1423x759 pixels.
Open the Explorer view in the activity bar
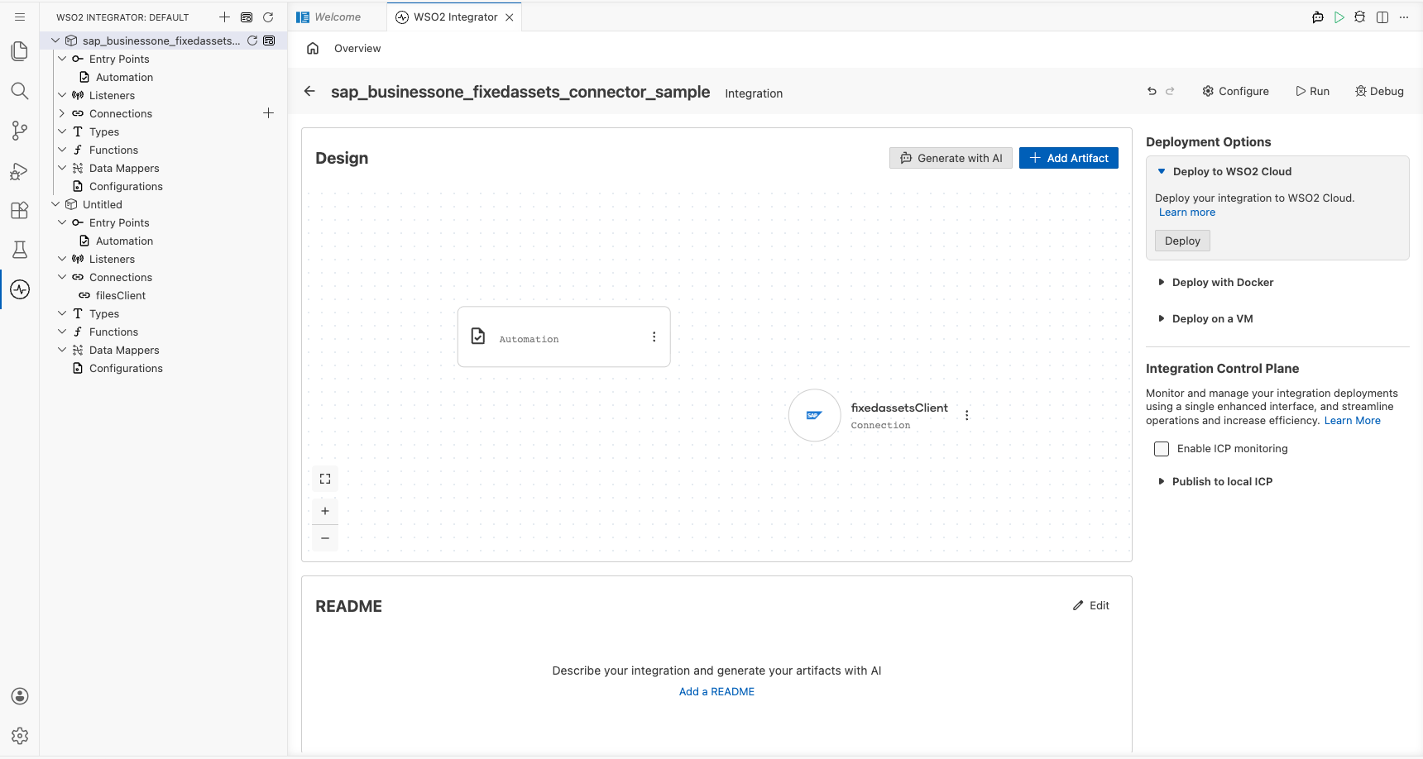(20, 51)
